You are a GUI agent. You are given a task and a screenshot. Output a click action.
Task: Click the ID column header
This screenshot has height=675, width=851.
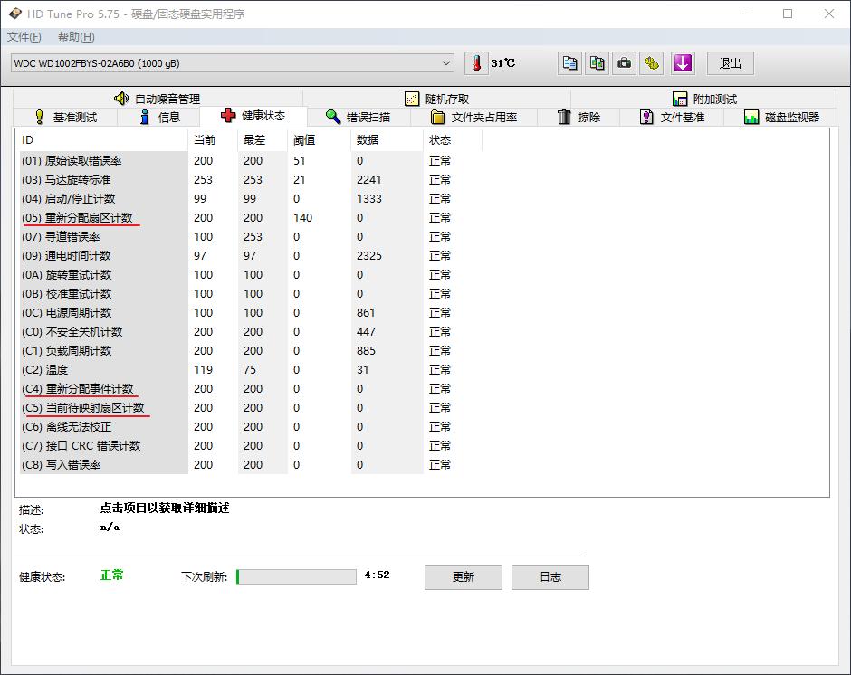[104, 140]
